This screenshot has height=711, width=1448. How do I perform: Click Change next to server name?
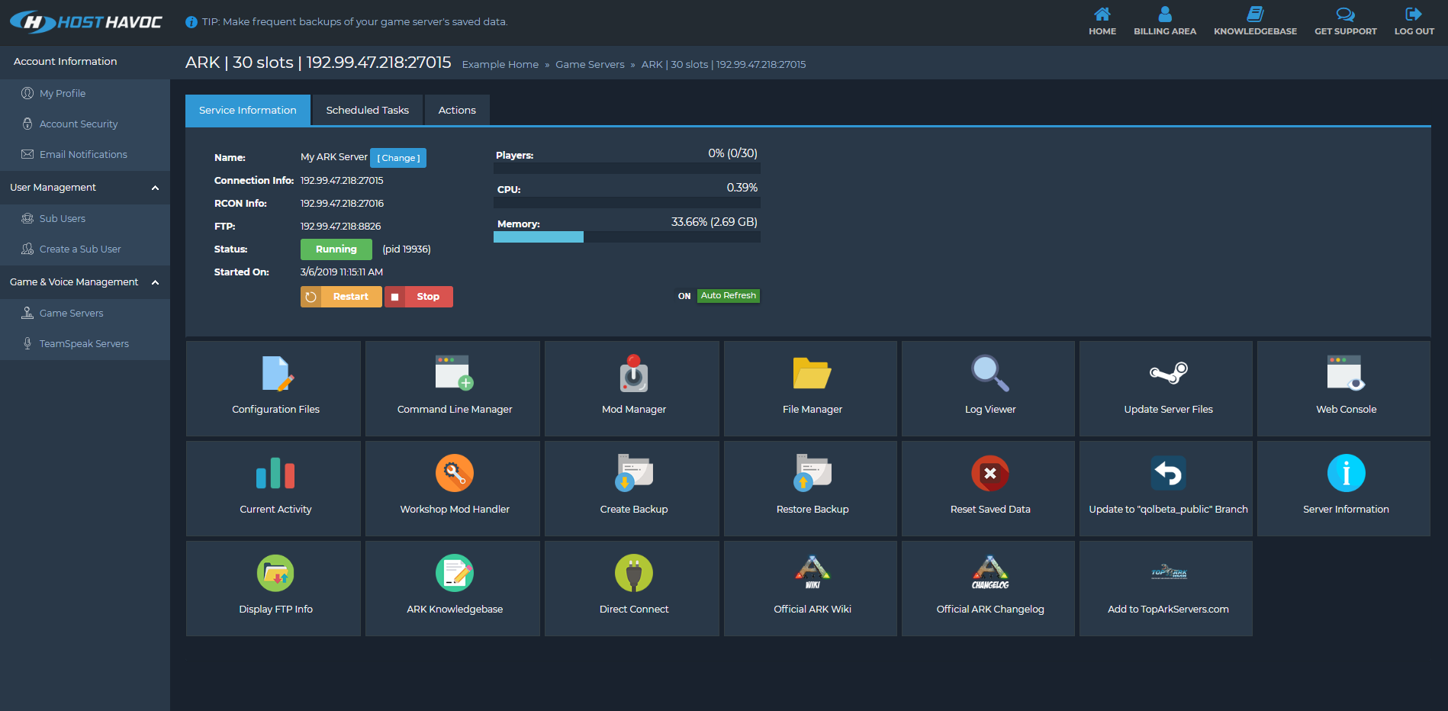[x=398, y=158]
